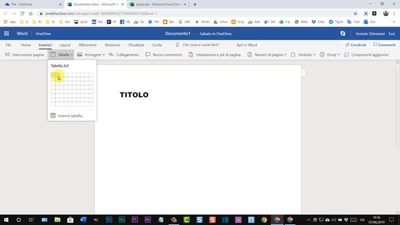The image size is (400, 225).
Task: Open the File ribbon tab
Action: coord(8,45)
